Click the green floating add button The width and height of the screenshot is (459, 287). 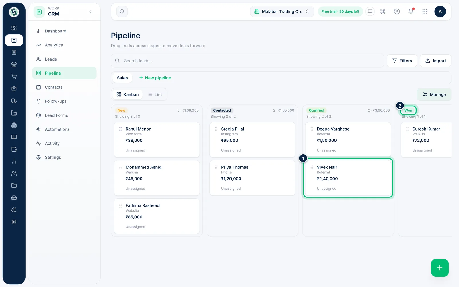pos(439,268)
